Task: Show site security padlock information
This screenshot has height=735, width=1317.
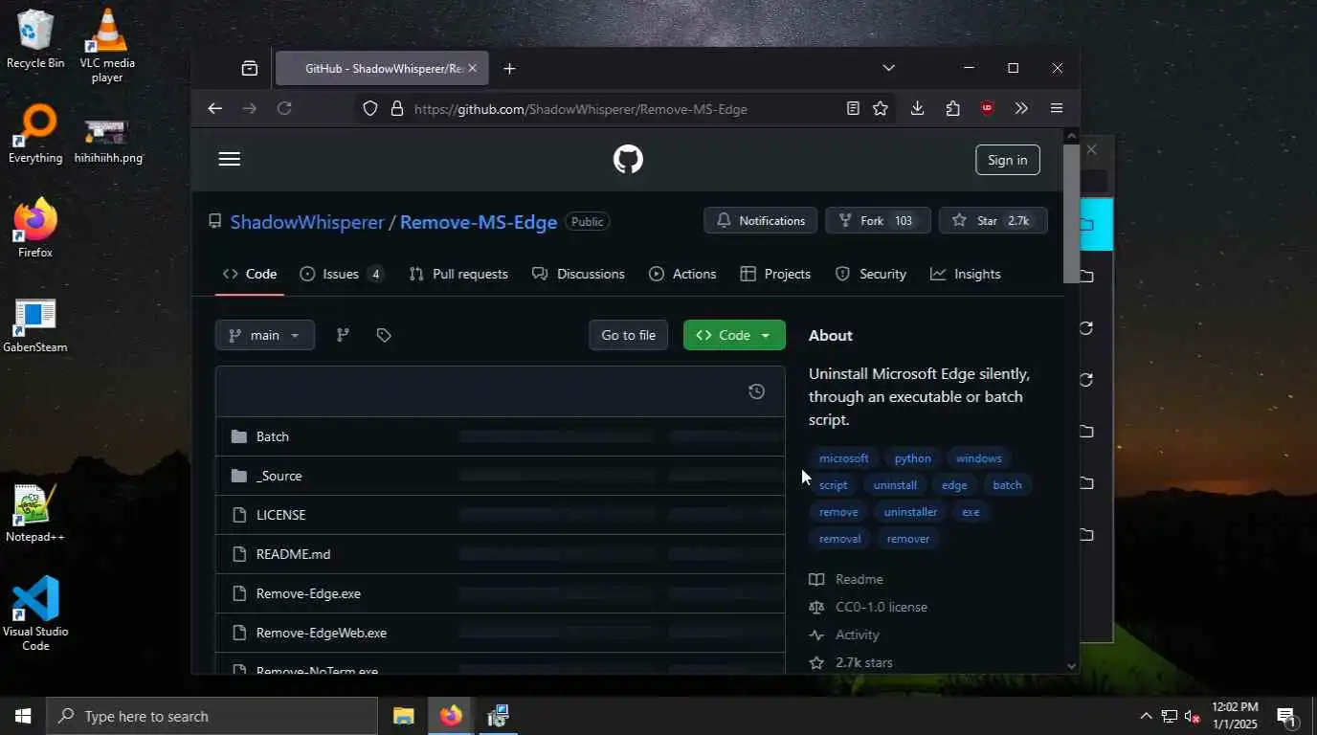Action: pyautogui.click(x=397, y=108)
